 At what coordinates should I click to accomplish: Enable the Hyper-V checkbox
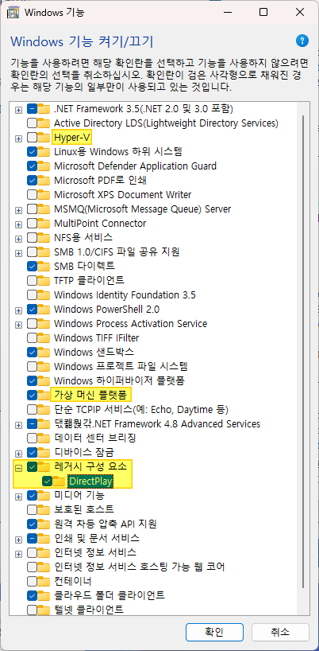click(x=32, y=138)
